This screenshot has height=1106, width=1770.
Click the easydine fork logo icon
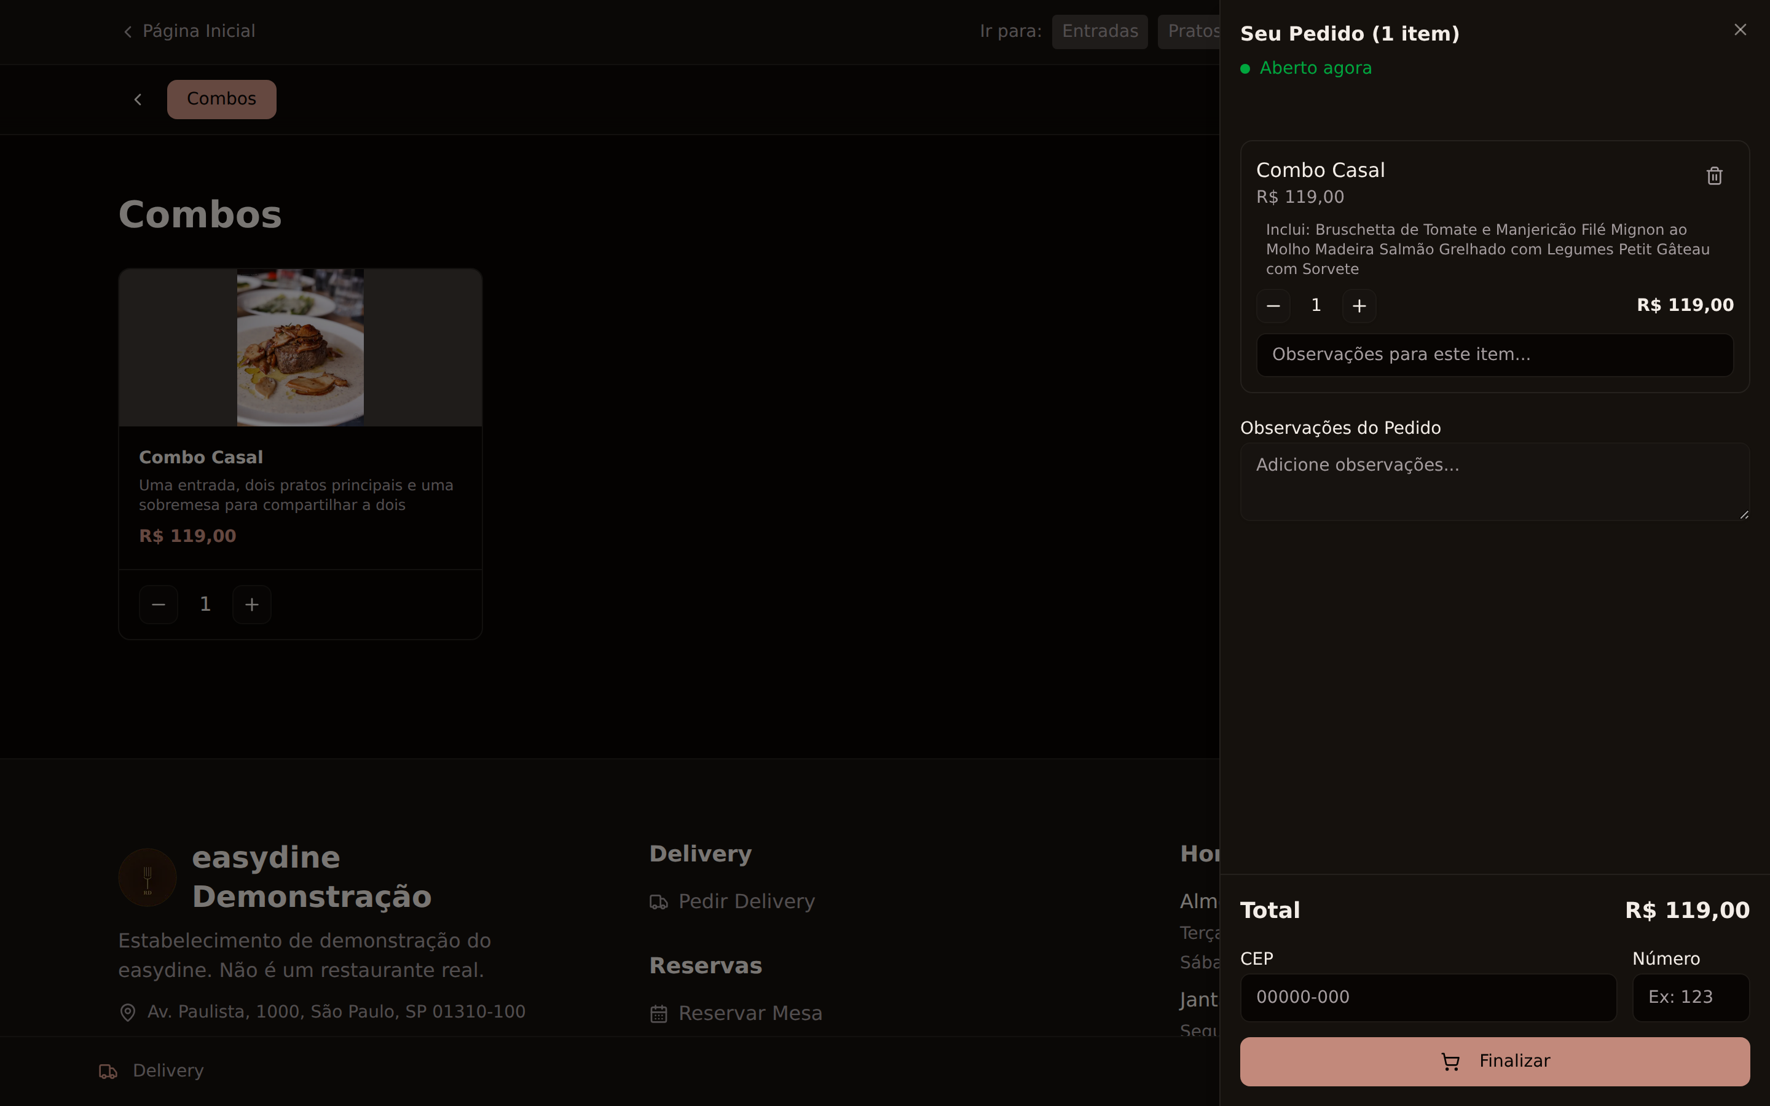coord(147,877)
